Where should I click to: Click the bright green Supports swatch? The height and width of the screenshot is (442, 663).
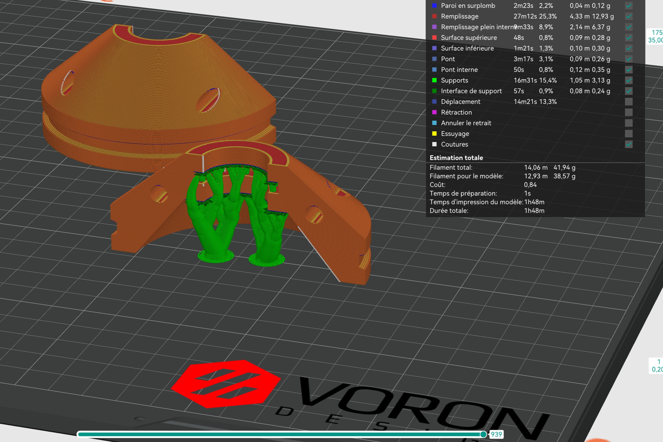tap(434, 80)
